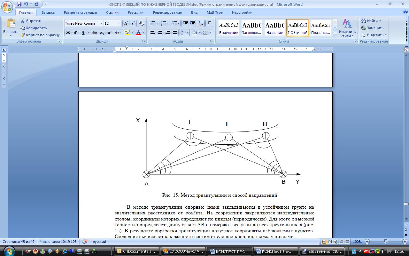Open C:\Documents a... taskbar window
The width and height of the screenshot is (409, 256).
click(x=136, y=251)
